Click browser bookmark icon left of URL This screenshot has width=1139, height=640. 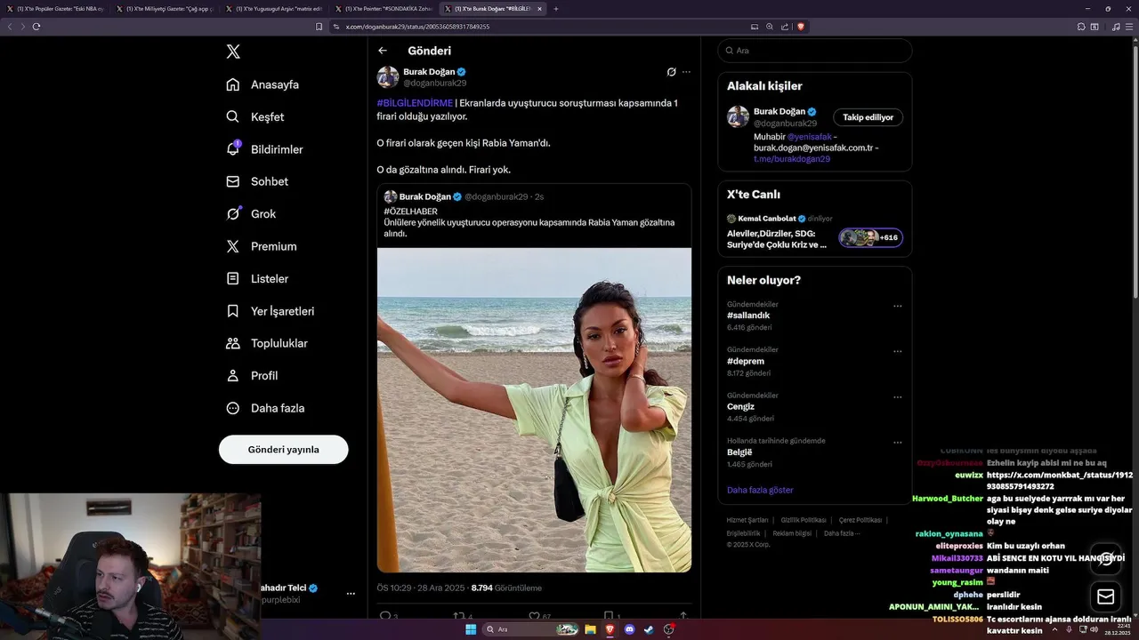(319, 27)
